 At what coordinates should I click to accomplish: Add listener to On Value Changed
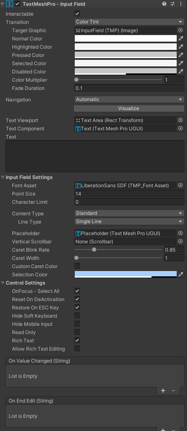(x=163, y=391)
